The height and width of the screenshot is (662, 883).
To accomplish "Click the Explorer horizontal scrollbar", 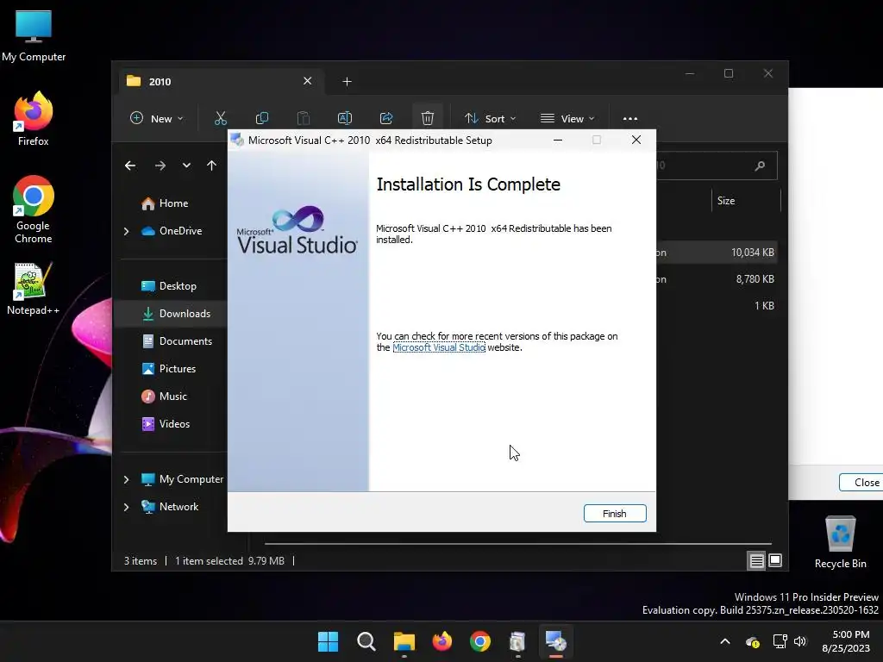I will click(518, 544).
